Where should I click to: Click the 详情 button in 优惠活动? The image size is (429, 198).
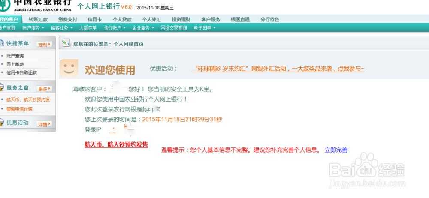pos(44,124)
